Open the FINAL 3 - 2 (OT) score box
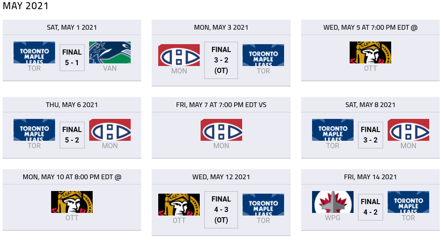The width and height of the screenshot is (441, 240). [221, 60]
